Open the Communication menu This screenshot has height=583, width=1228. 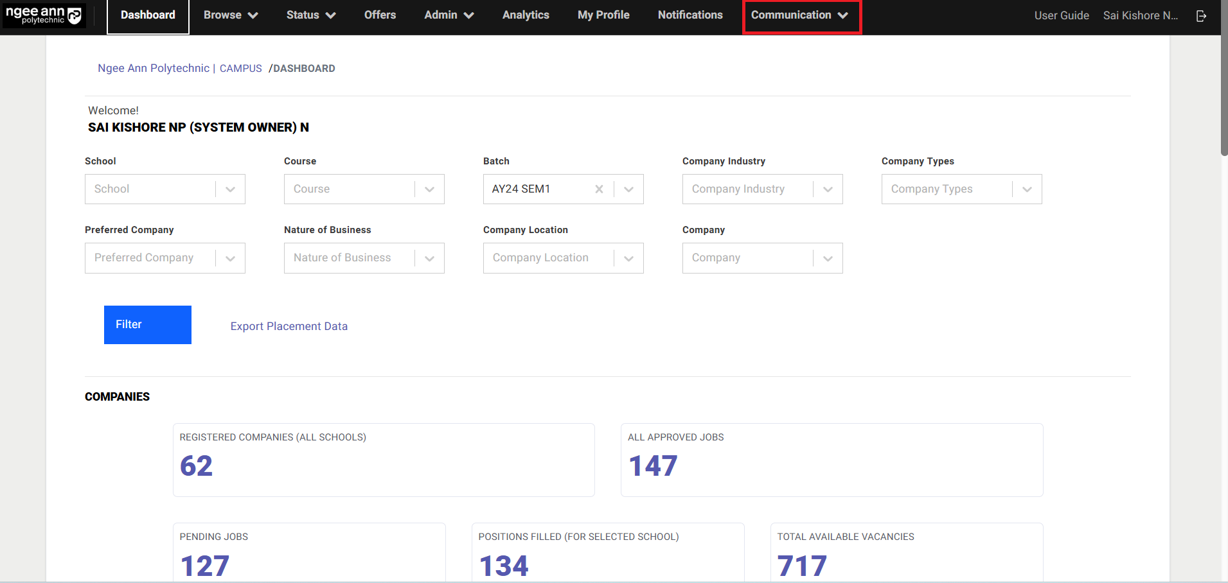pos(801,15)
